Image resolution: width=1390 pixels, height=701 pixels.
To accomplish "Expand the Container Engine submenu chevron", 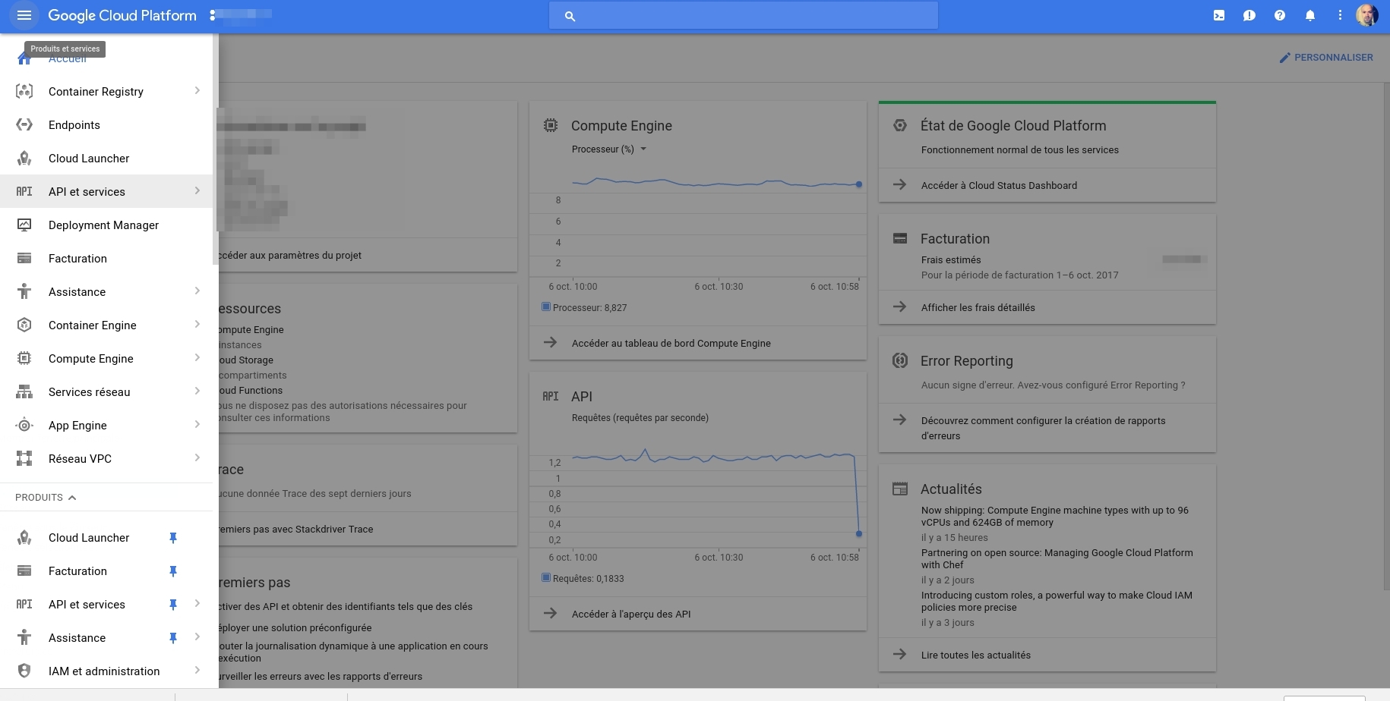I will coord(197,325).
